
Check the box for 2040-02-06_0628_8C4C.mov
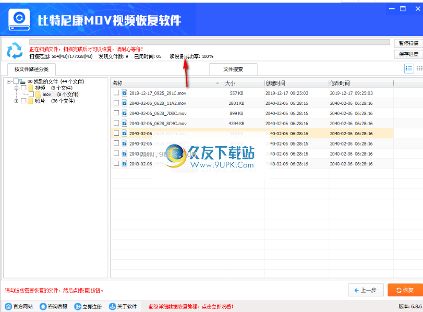116,123
